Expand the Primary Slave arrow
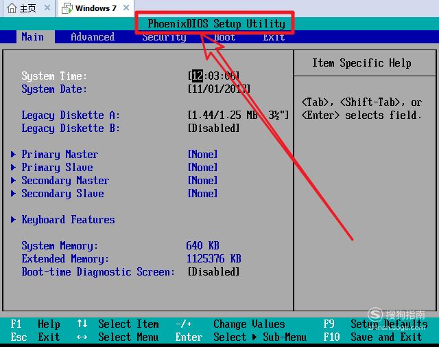439x347 pixels. click(13, 167)
